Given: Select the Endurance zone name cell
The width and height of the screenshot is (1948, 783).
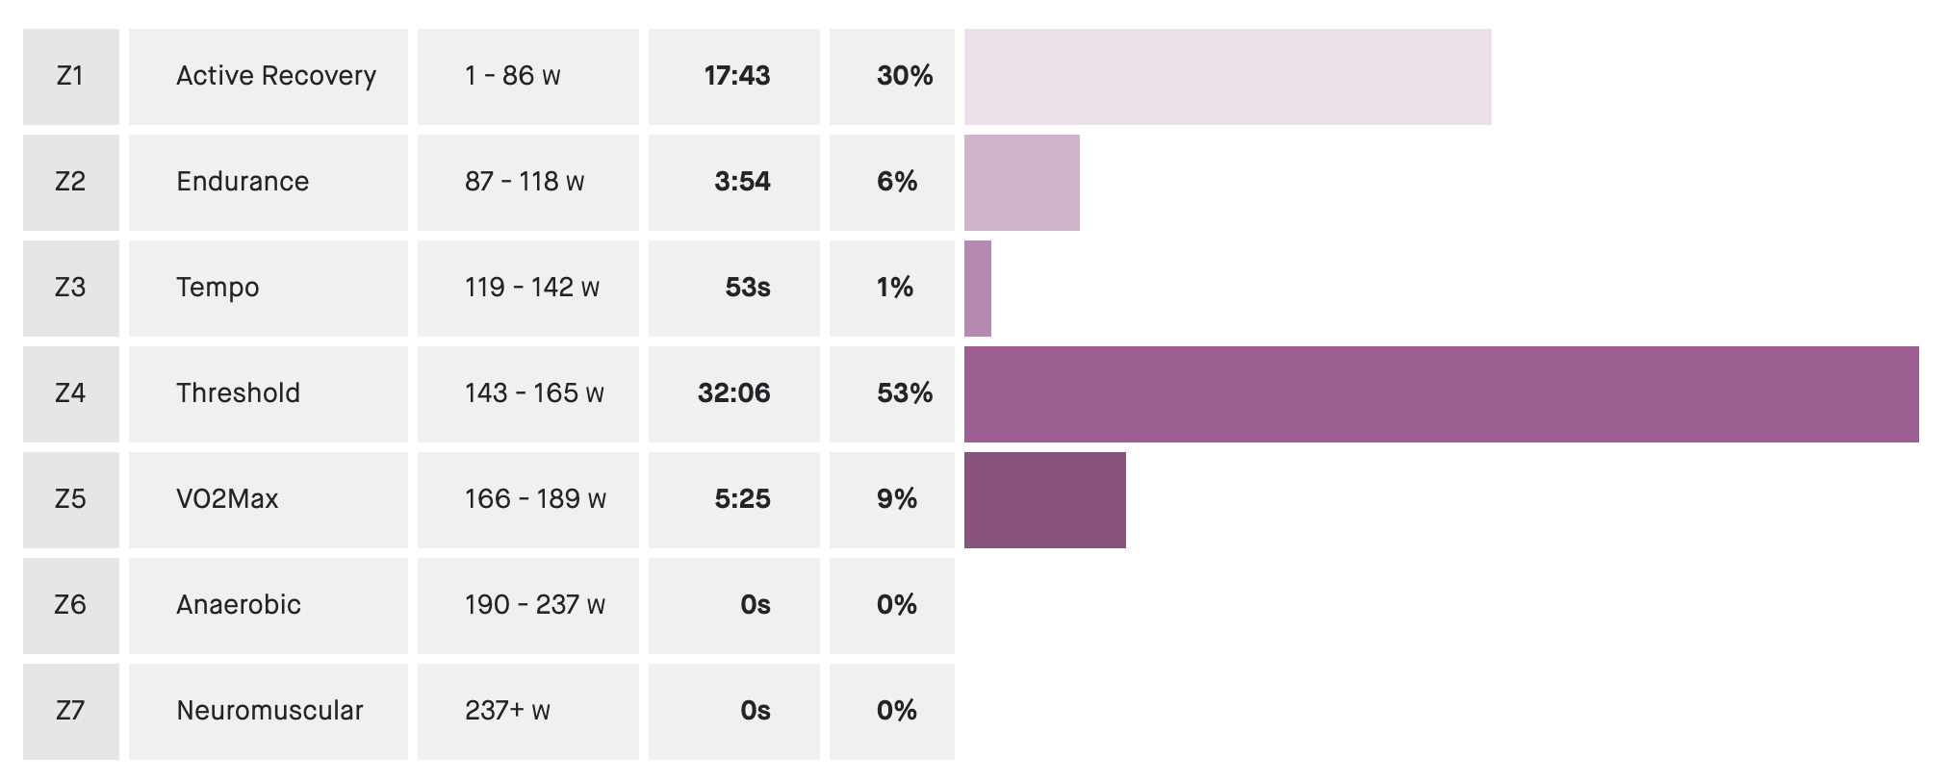Looking at the screenshot, I should 243,182.
